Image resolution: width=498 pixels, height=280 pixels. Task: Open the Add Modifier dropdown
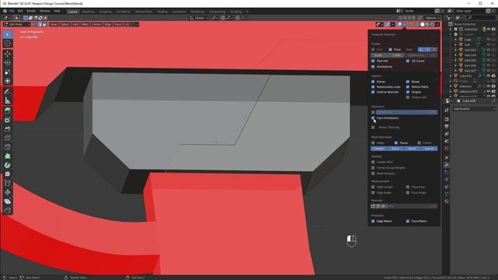[474, 109]
